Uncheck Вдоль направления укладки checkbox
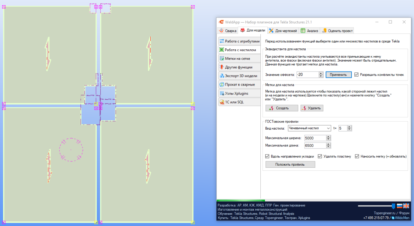Viewport: 414px width, 226px height. [x=267, y=156]
